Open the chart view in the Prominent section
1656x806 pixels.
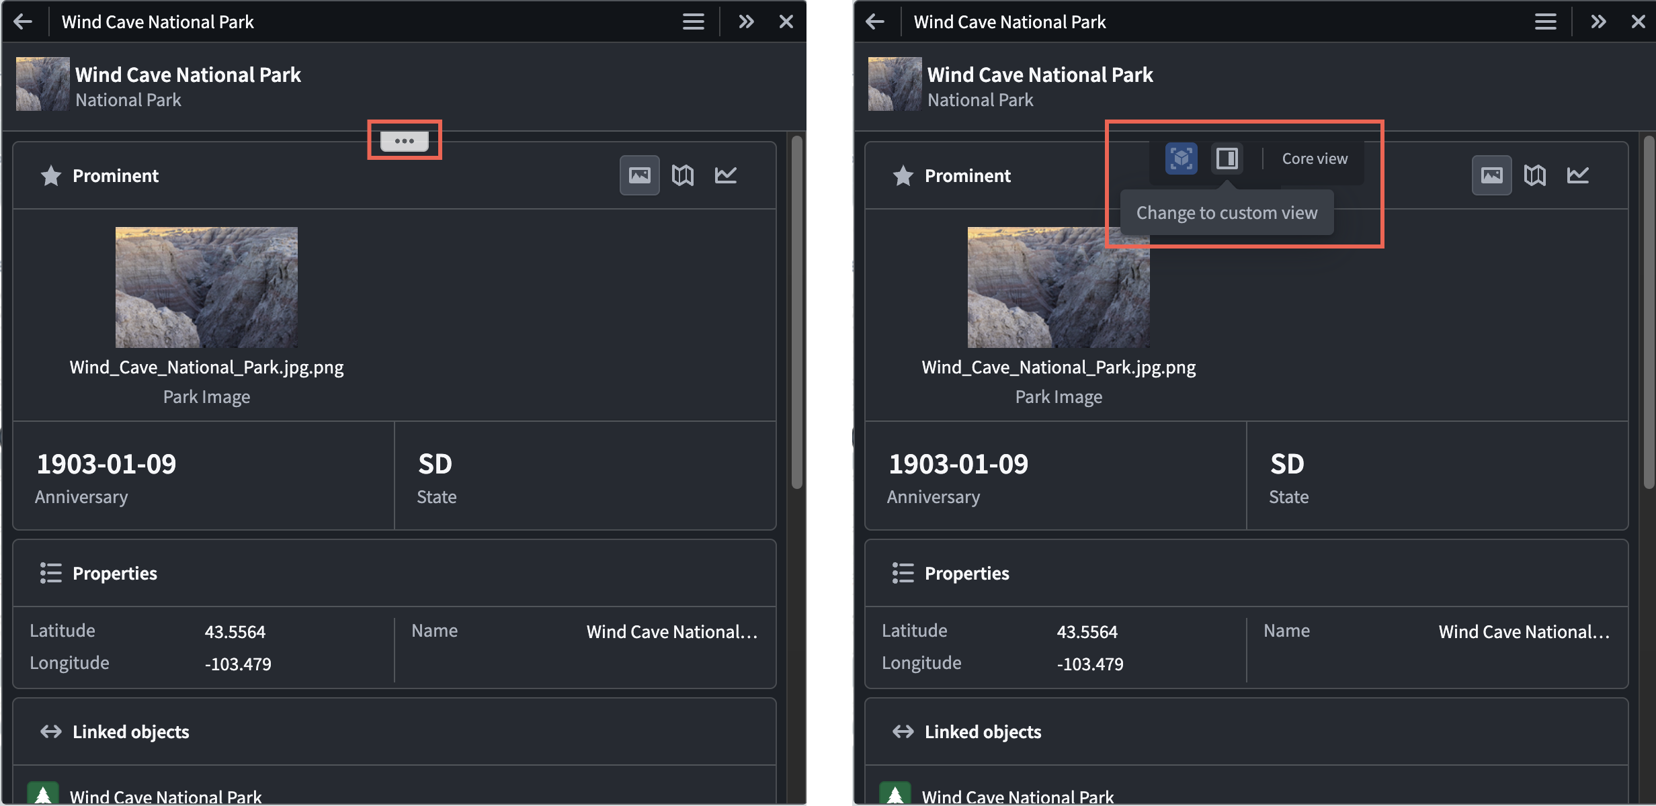pyautogui.click(x=727, y=175)
